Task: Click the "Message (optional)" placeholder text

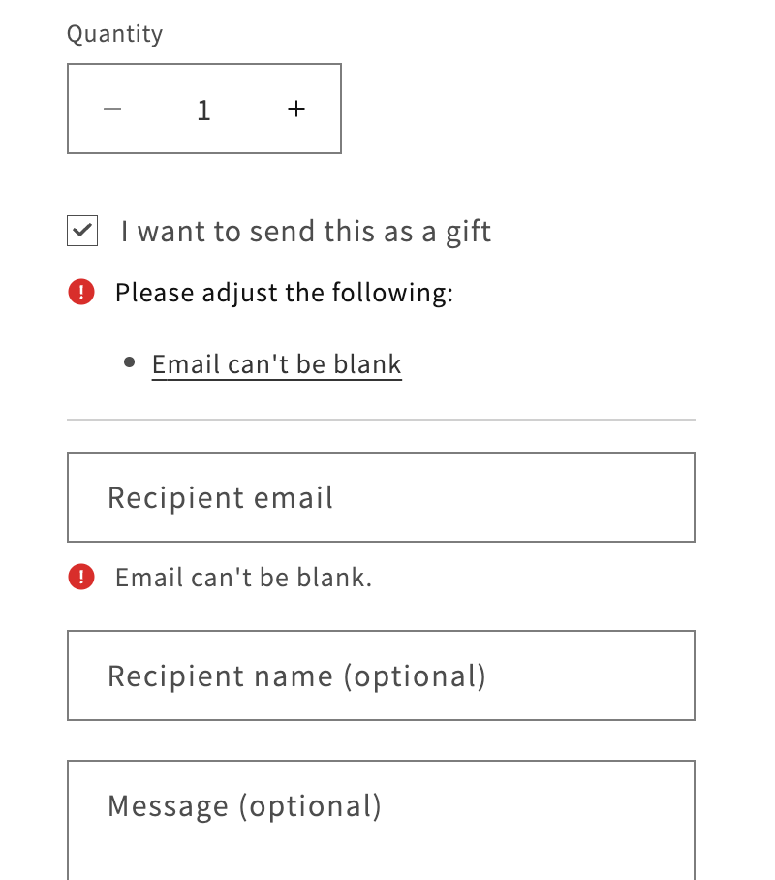Action: pos(244,805)
